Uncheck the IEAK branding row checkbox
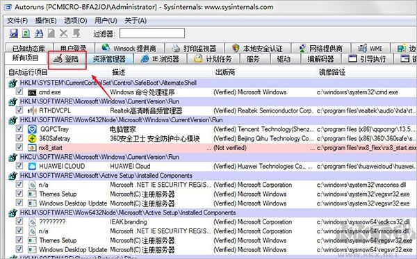The width and height of the screenshot is (417, 259). (19, 221)
